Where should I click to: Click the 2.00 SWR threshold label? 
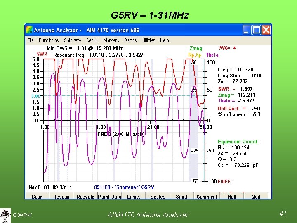[36, 96]
